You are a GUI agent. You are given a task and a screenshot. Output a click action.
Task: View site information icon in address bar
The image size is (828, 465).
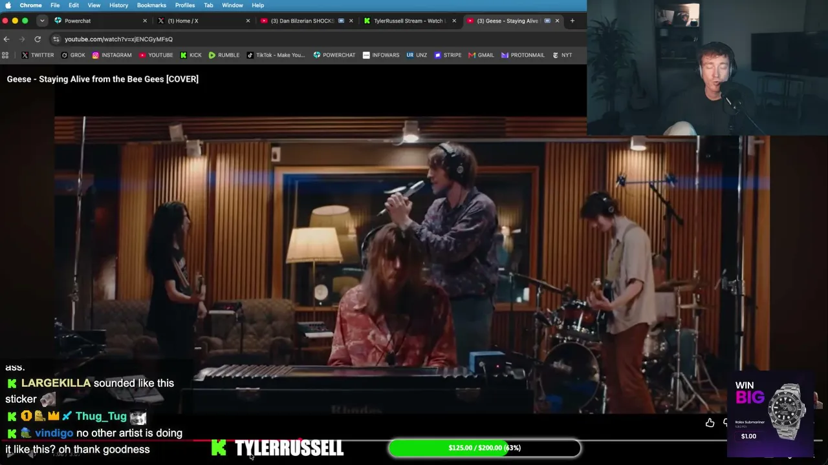tap(56, 39)
